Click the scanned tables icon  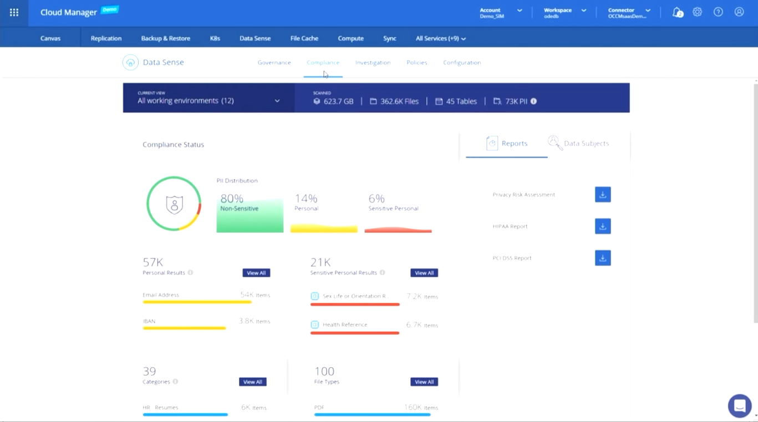coord(439,101)
